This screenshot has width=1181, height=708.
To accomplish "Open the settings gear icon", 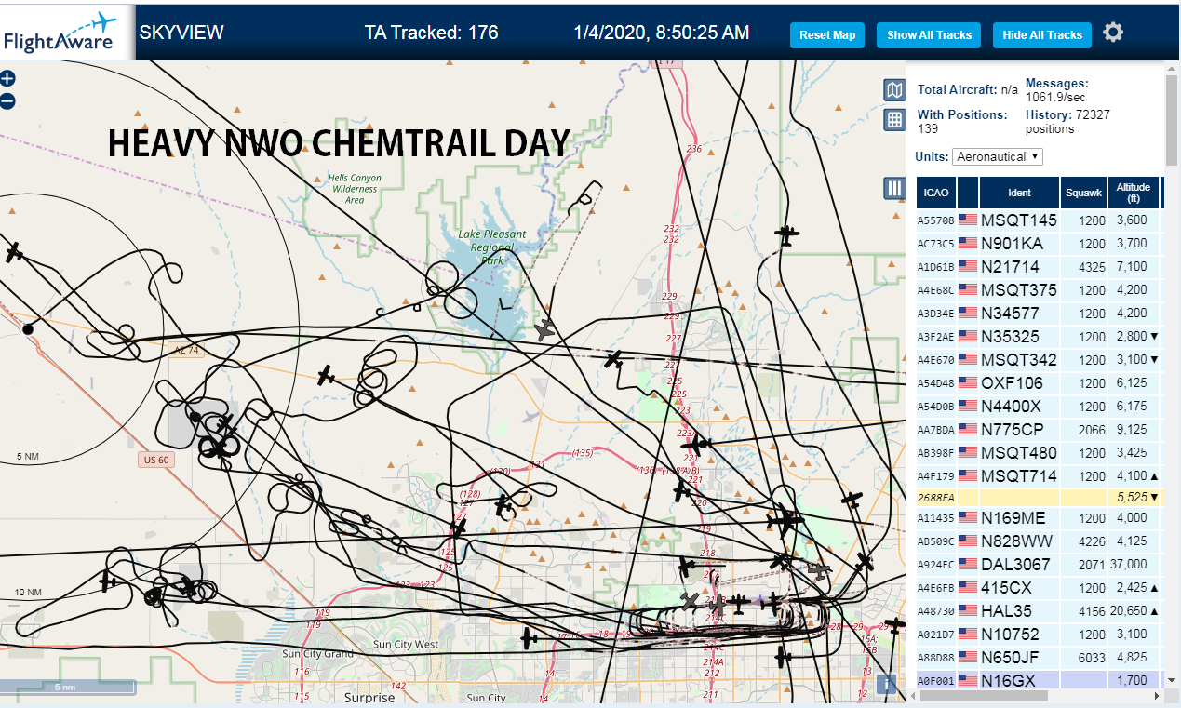I will 1113,33.
